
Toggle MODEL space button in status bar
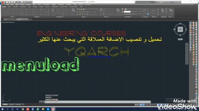pyautogui.click(x=137, y=105)
